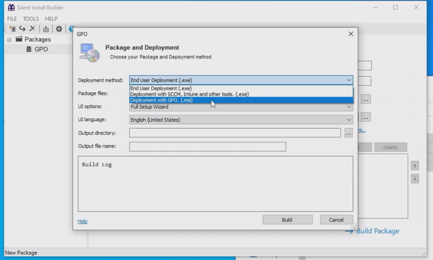Open the Help link in dialog
Image resolution: width=433 pixels, height=260 pixels.
[82, 222]
